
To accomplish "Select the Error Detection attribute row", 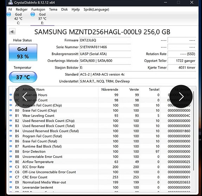I will [100, 152].
